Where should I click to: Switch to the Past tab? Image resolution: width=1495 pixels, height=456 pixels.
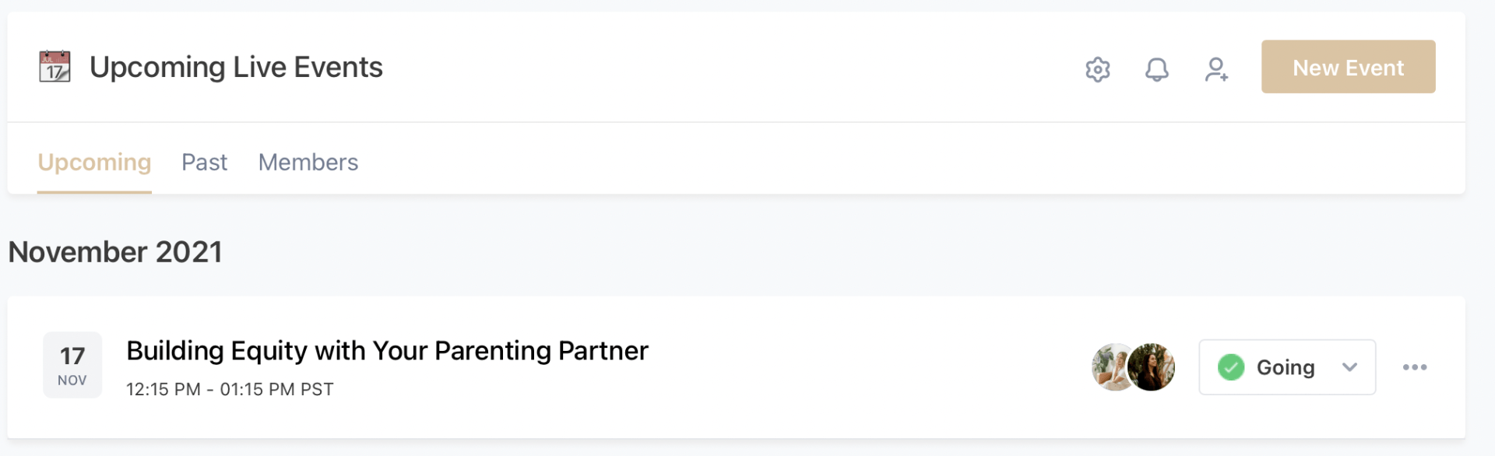pyautogui.click(x=204, y=162)
